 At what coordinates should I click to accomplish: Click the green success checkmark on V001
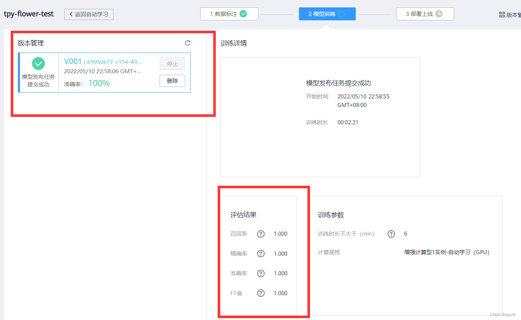[x=38, y=64]
